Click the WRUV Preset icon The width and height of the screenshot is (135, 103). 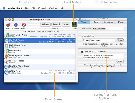coord(7,72)
